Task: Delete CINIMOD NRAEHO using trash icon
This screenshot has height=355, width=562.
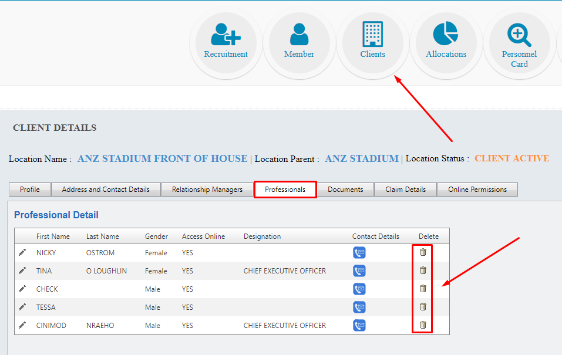Action: coord(423,325)
